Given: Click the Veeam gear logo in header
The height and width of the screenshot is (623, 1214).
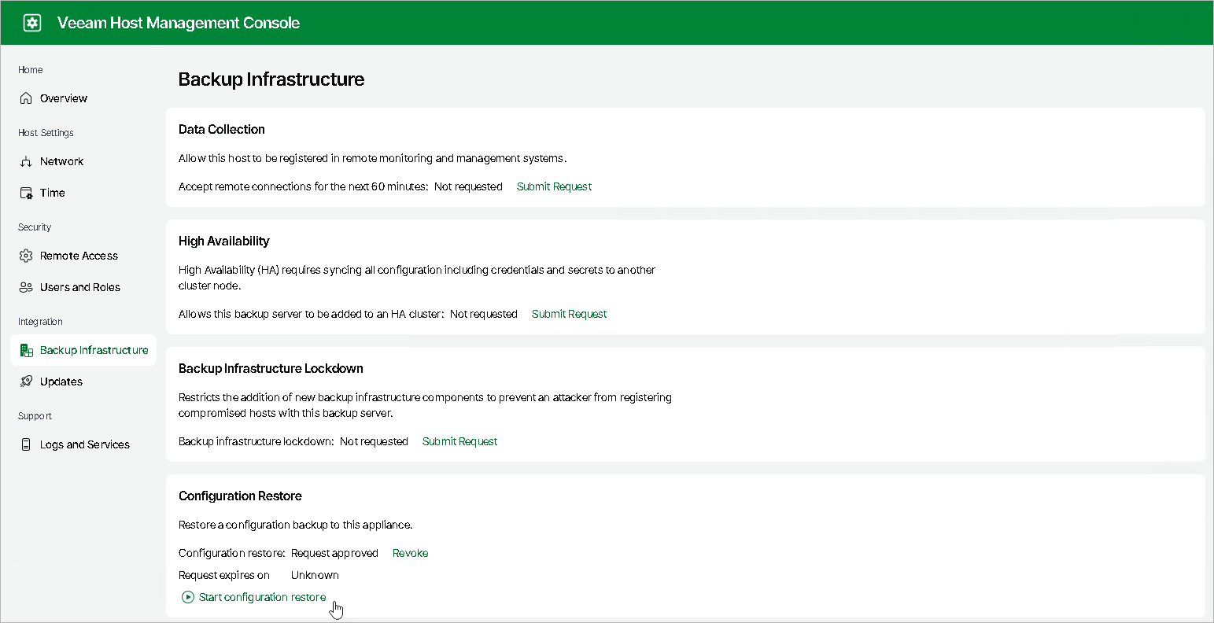Looking at the screenshot, I should pos(31,22).
